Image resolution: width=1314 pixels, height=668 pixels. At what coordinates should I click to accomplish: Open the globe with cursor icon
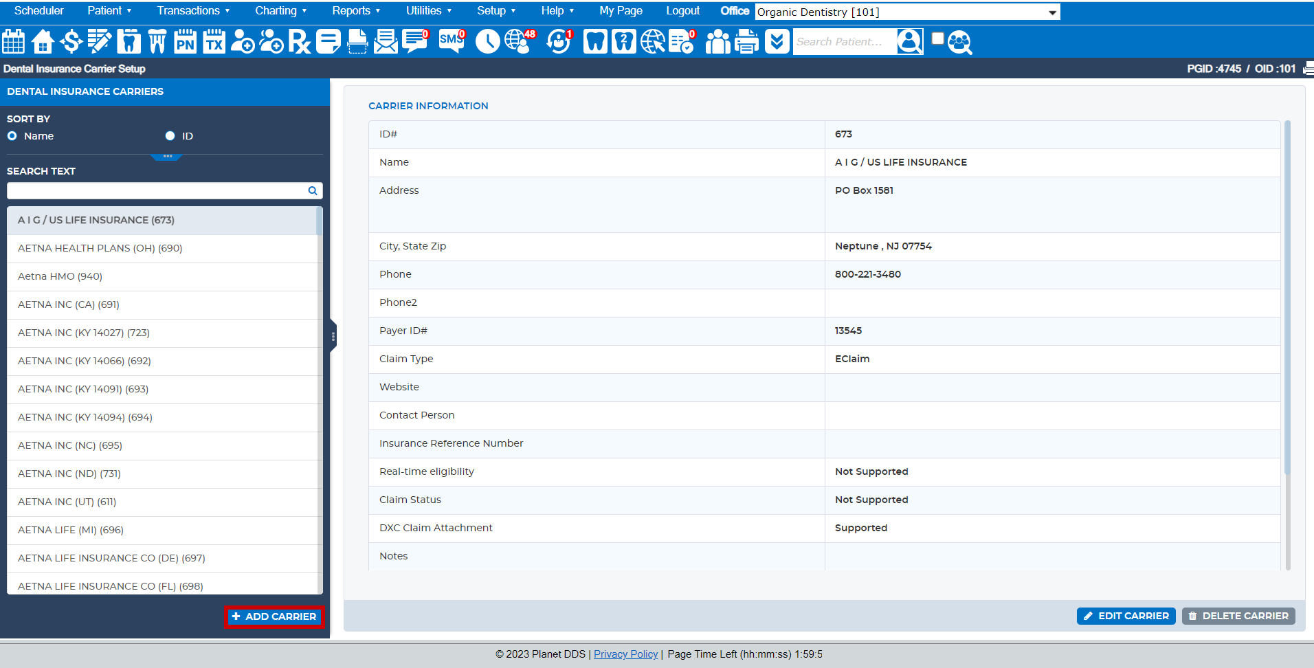[x=653, y=42]
